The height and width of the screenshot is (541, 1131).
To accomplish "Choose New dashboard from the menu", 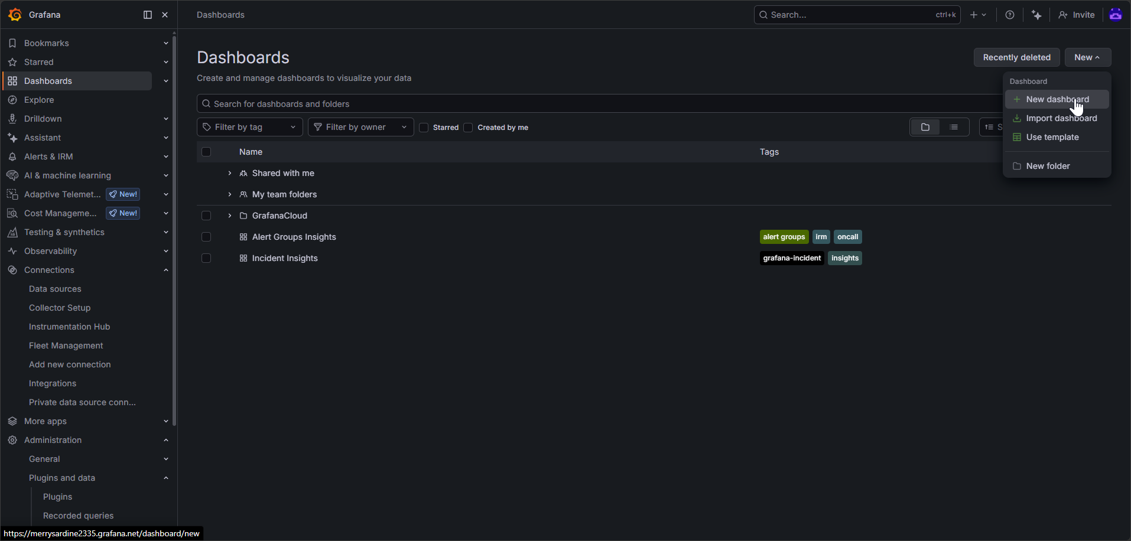I will click(x=1057, y=99).
